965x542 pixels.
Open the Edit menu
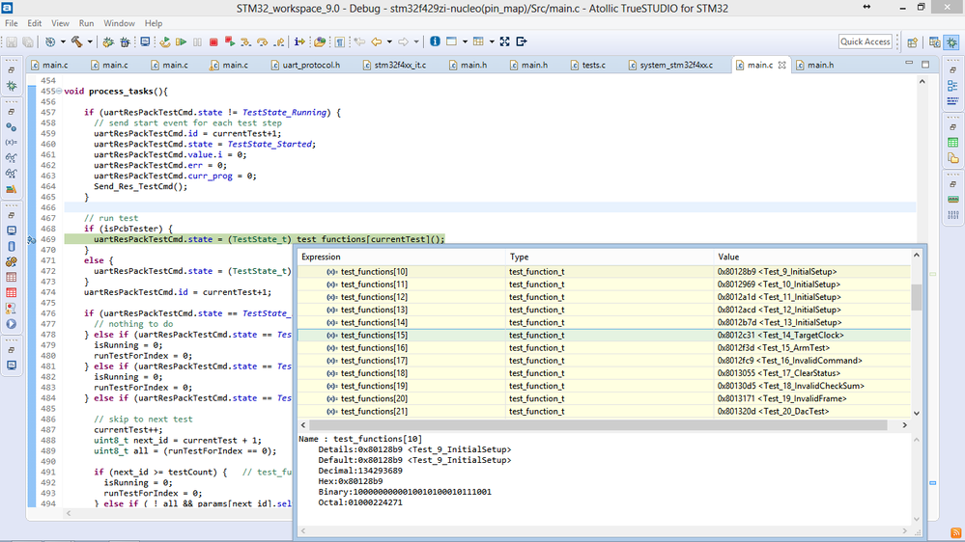(35, 23)
